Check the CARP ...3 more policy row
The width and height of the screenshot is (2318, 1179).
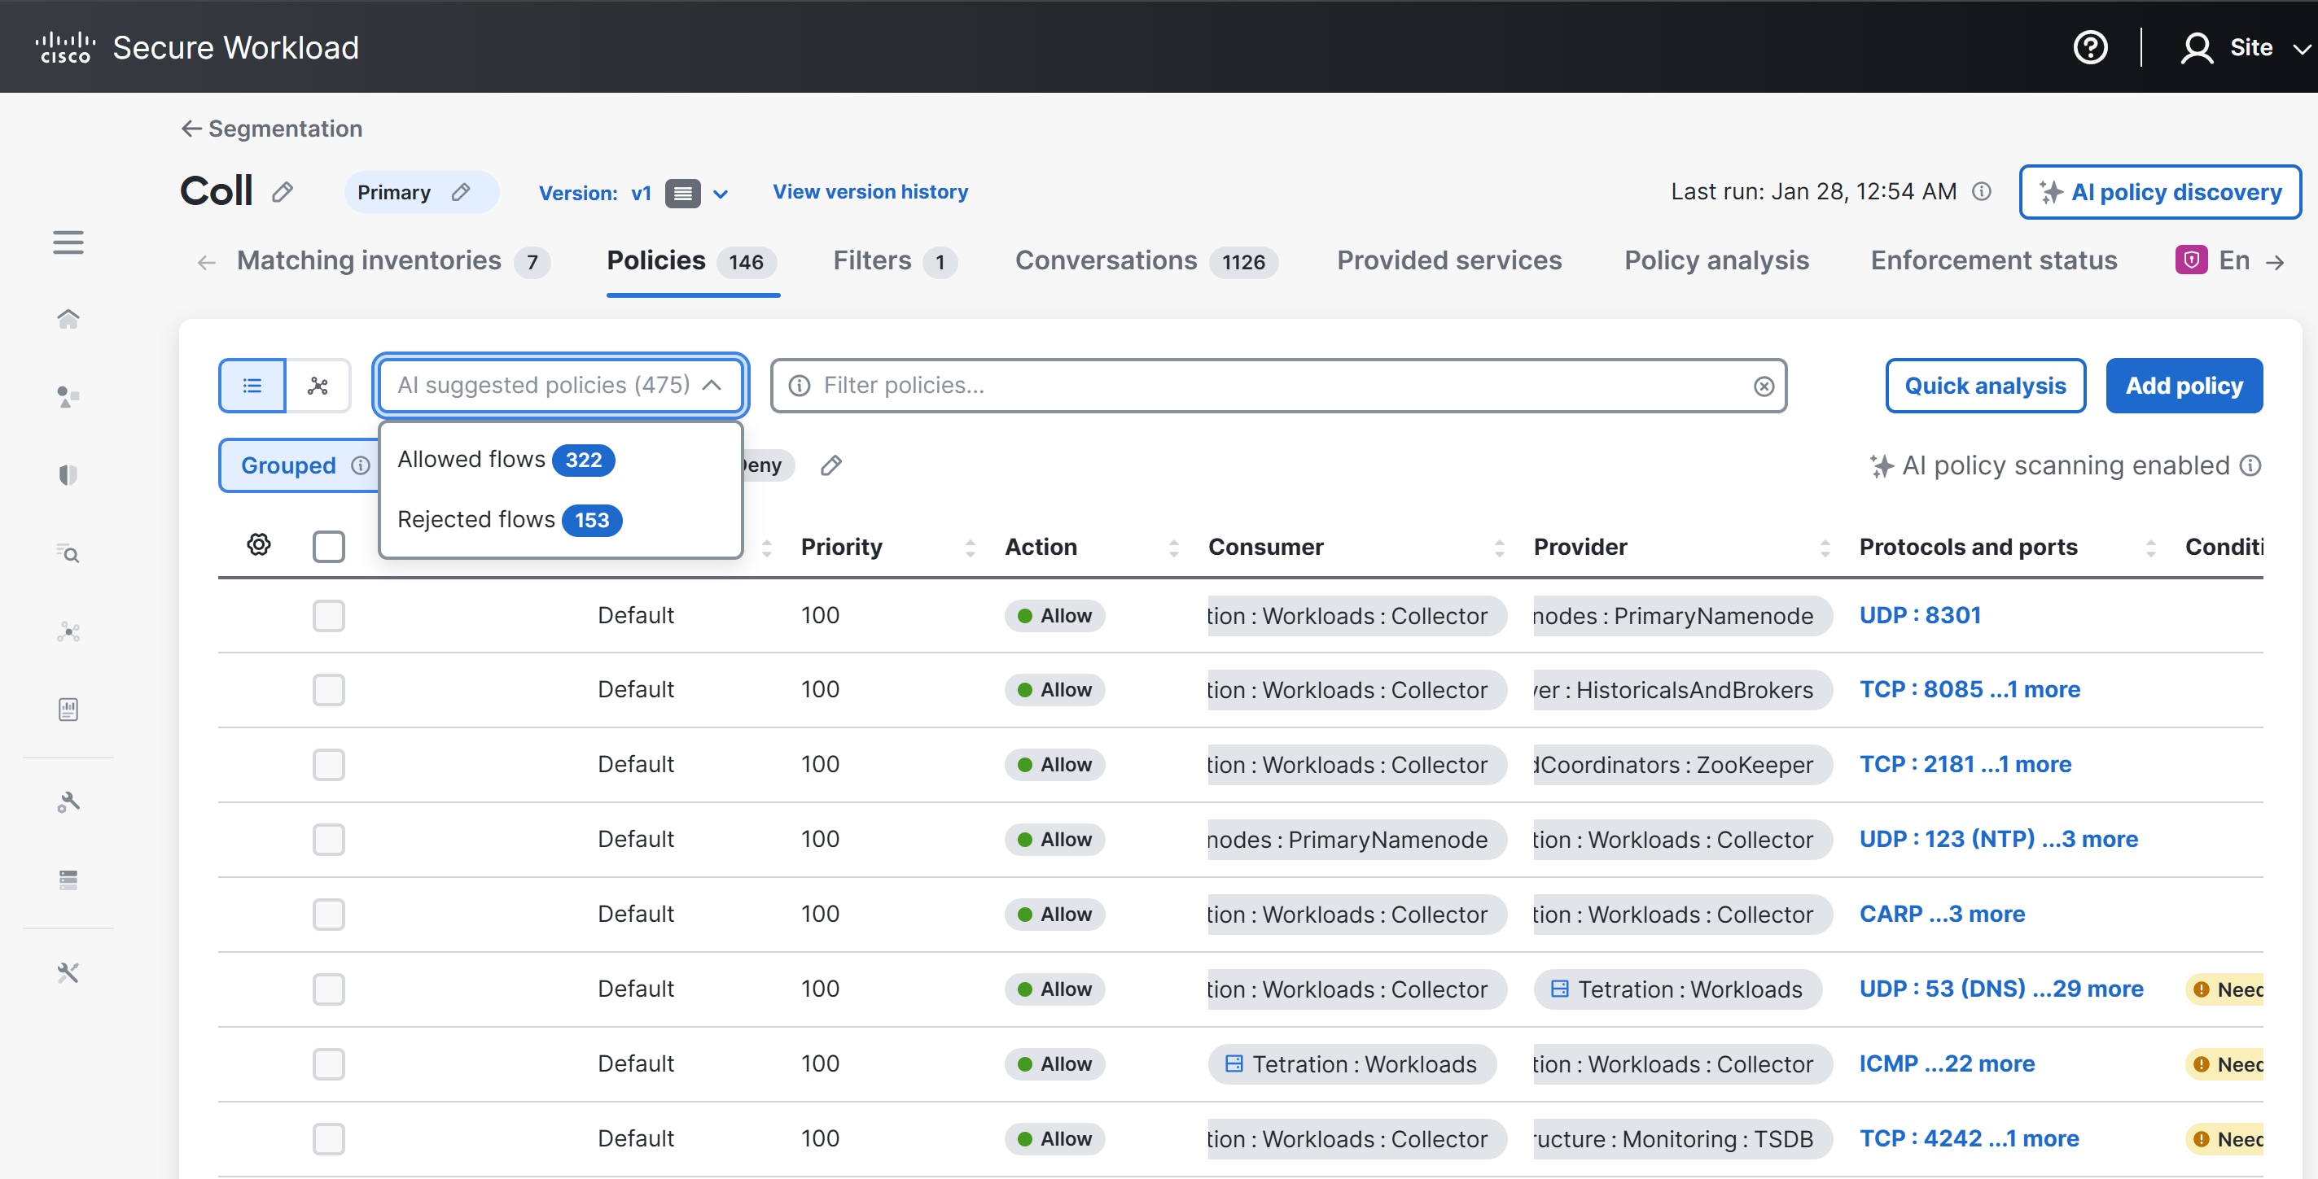(328, 915)
